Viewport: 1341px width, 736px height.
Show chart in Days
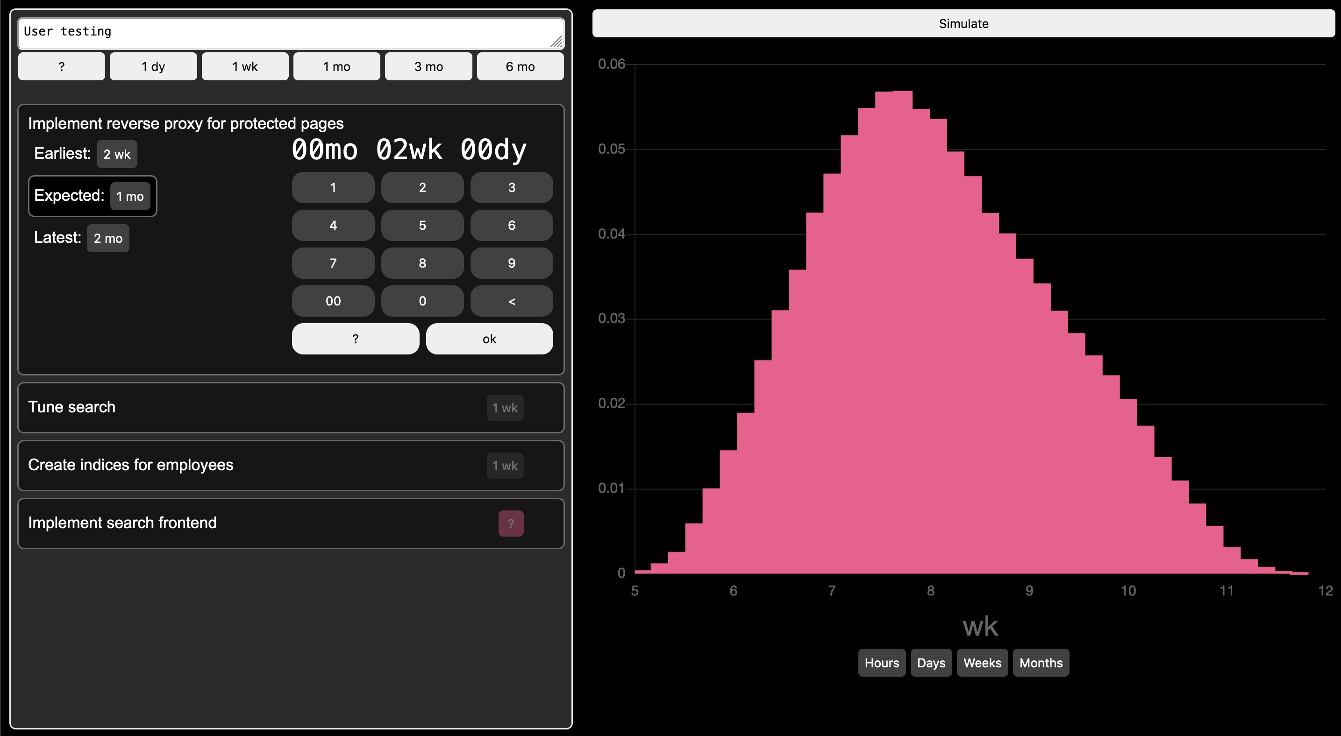(931, 663)
